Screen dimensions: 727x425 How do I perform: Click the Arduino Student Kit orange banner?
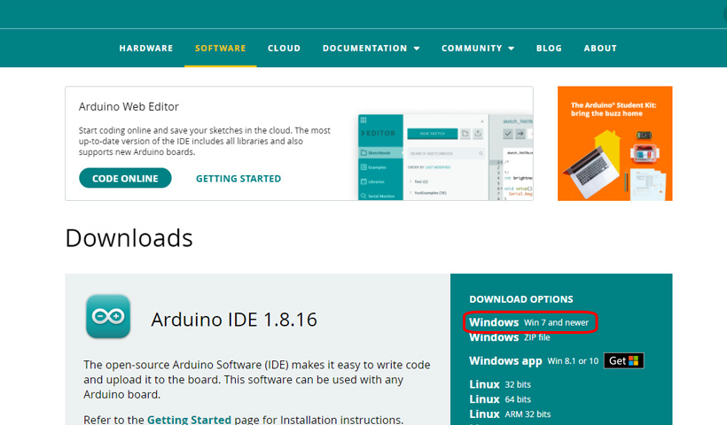[x=614, y=143]
